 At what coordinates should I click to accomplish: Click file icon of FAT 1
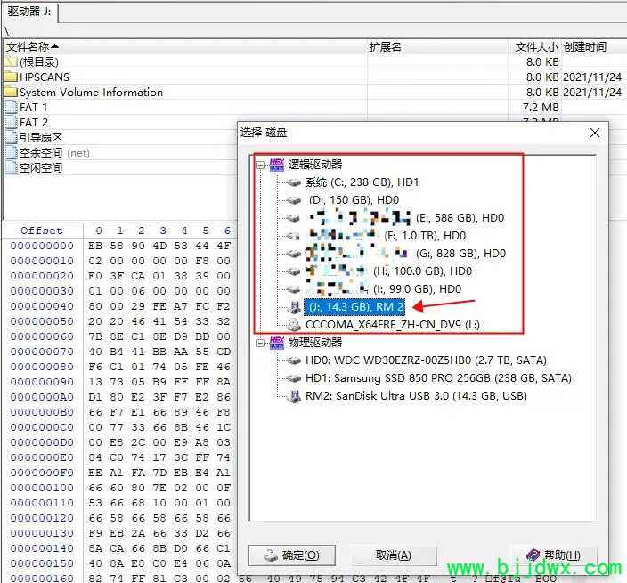12,108
